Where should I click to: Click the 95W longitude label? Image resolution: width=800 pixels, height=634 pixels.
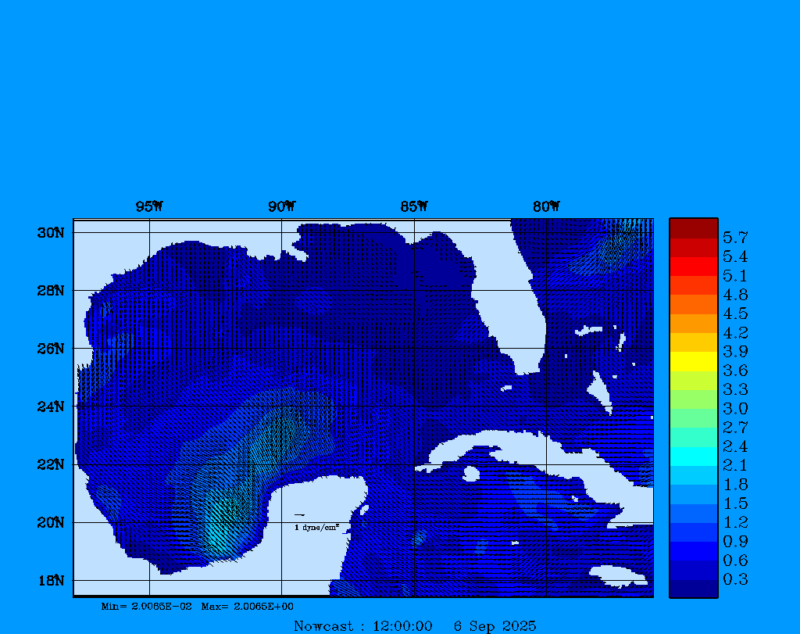coord(149,206)
